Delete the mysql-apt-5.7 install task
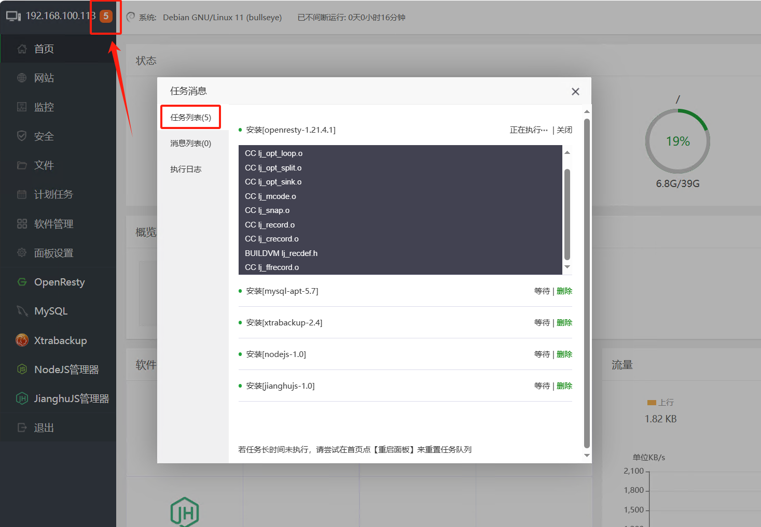The image size is (761, 527). pos(564,291)
